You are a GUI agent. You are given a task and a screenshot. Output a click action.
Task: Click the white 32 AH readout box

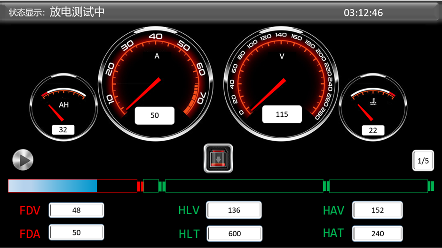tap(63, 130)
